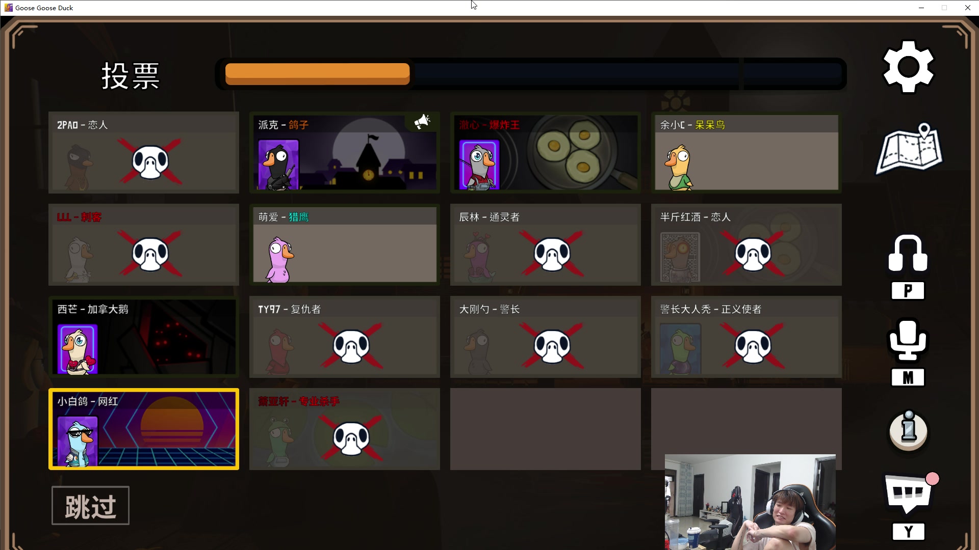Click the Goose Goose Duck title bar icon
This screenshot has height=550, width=979.
click(8, 8)
